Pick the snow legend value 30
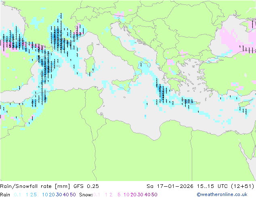The width and height of the screenshot is (256, 198). [141, 195]
